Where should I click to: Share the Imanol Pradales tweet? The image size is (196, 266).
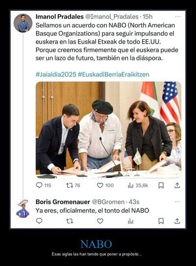177,185
